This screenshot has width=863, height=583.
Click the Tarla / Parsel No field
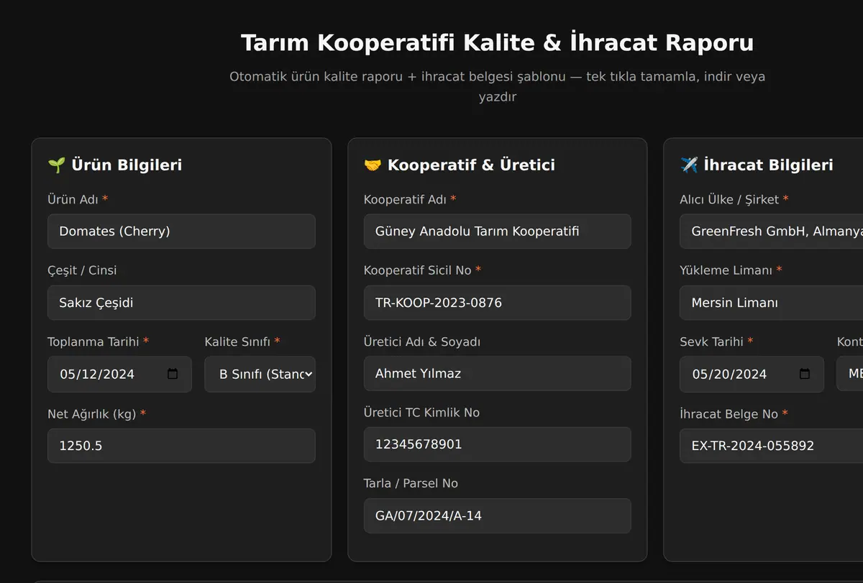497,515
